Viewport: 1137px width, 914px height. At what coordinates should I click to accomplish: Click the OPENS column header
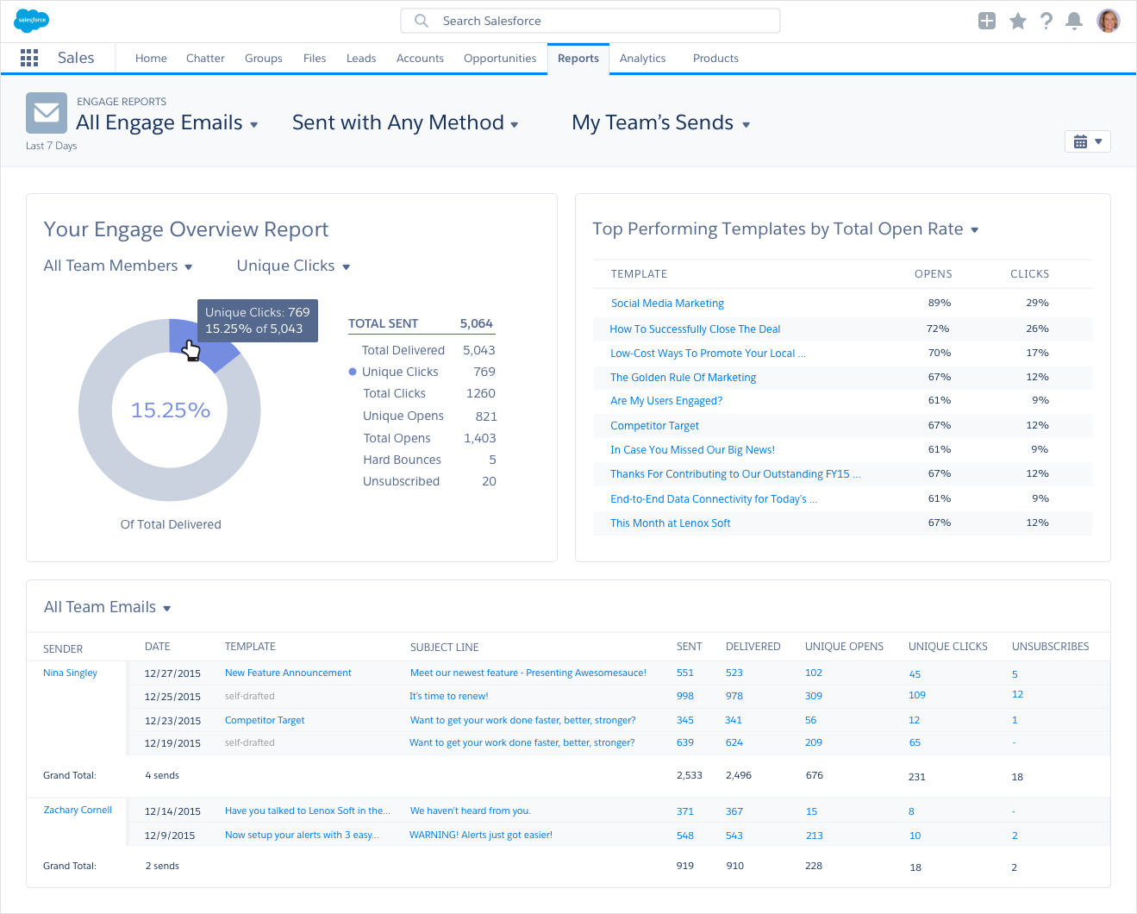[x=934, y=274]
